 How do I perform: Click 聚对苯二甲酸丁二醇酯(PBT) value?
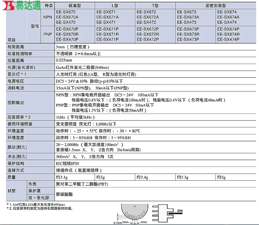click(82, 184)
